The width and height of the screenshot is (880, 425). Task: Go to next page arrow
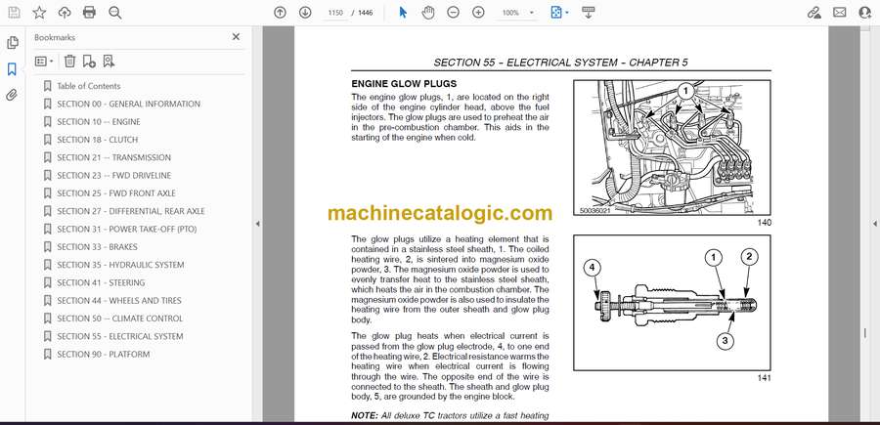point(305,13)
